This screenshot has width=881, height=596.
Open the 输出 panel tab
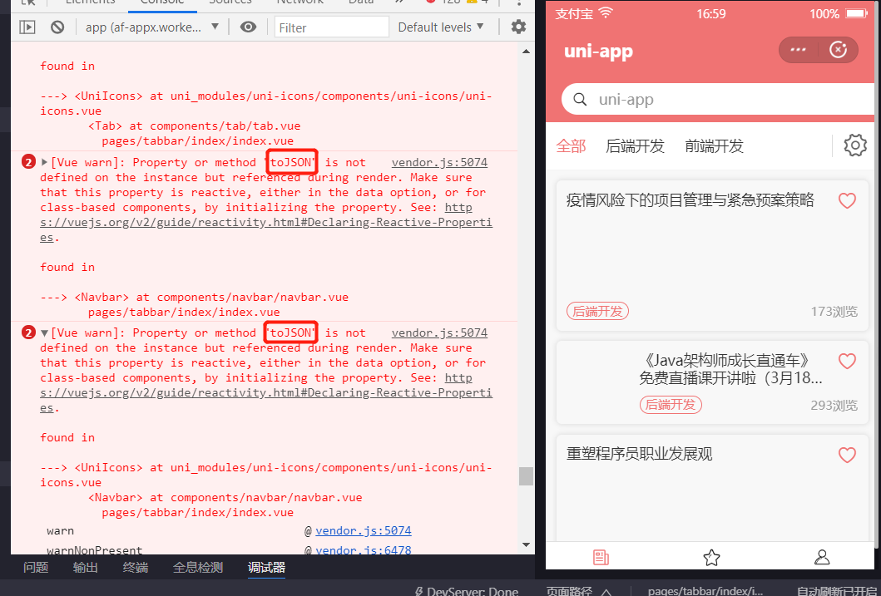[x=86, y=568]
